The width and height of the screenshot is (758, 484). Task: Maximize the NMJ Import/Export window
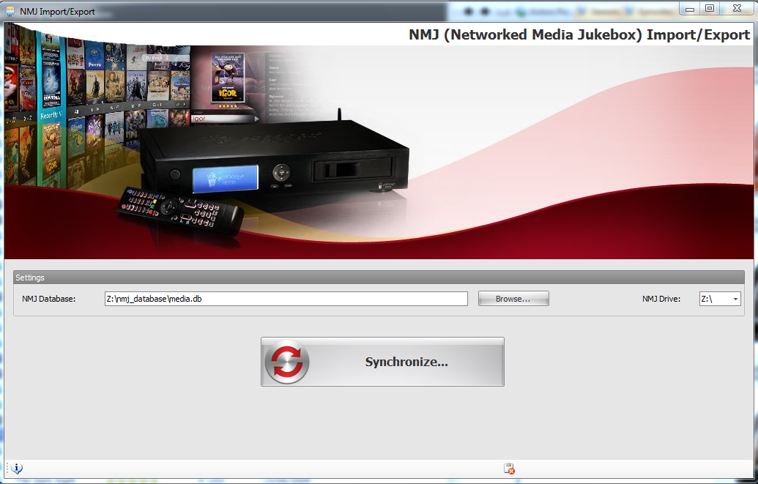[x=710, y=8]
